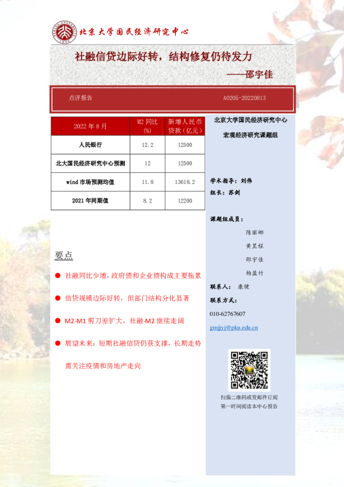Click the header text 北京大学国民经济研究中心 beside logo
The height and width of the screenshot is (487, 344).
(x=134, y=32)
